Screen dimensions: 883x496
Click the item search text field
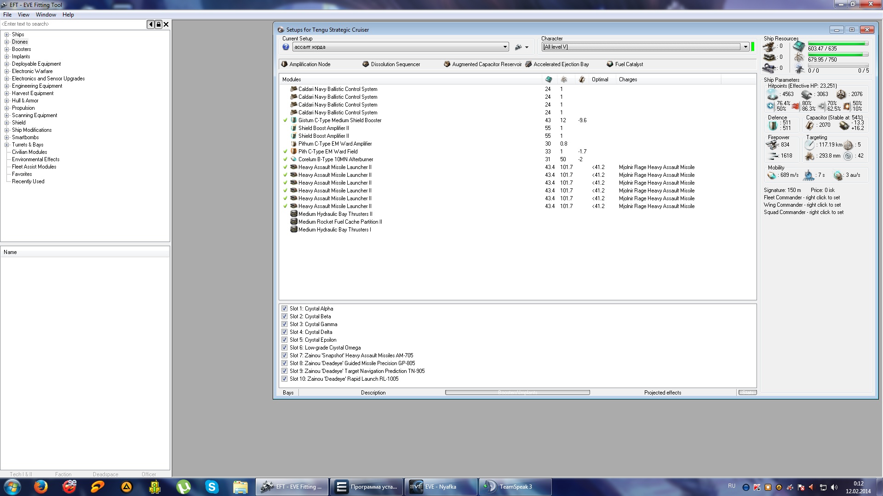(74, 24)
